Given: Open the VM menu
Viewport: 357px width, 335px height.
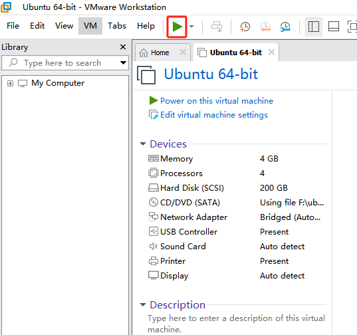Looking at the screenshot, I should pos(90,26).
